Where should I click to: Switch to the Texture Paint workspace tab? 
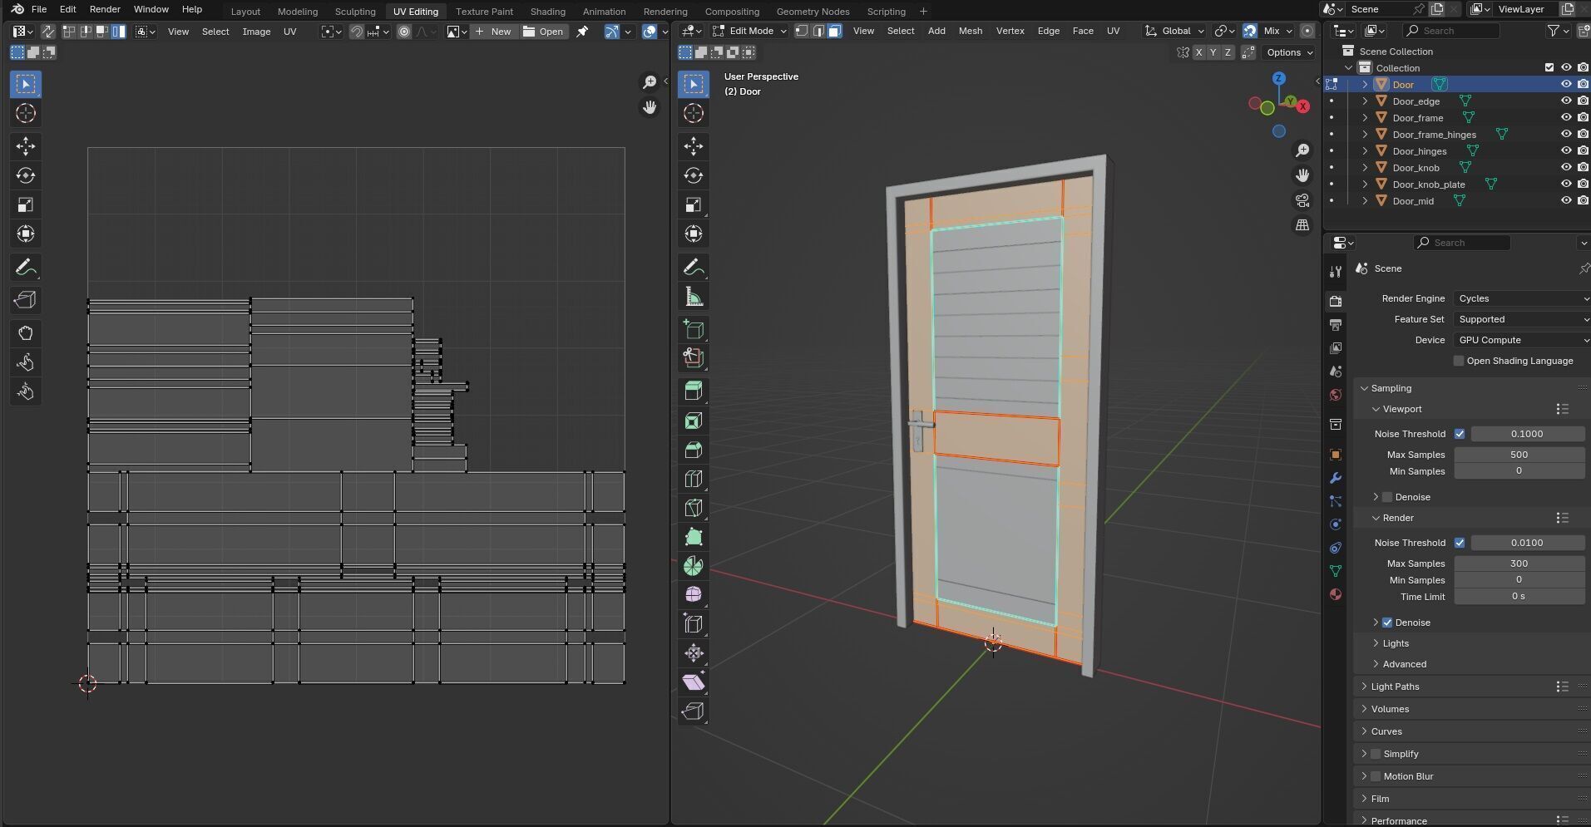pos(484,11)
